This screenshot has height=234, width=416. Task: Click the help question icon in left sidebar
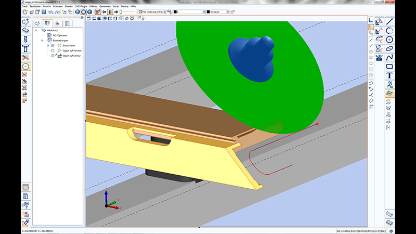[x=25, y=205]
